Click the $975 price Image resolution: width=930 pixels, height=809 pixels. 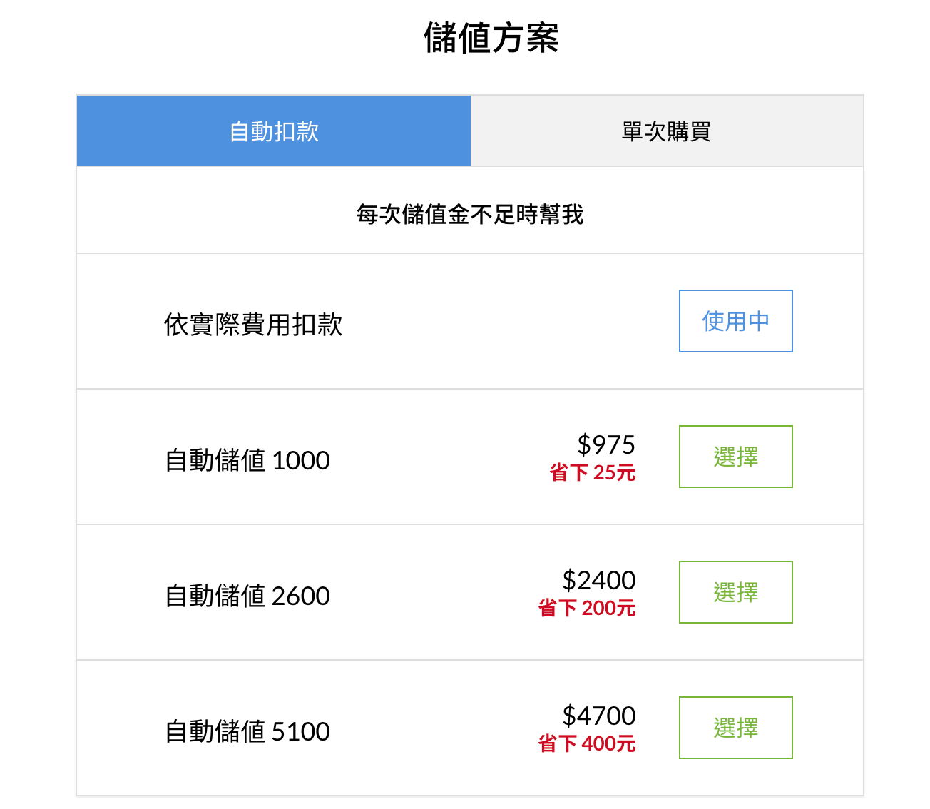(x=606, y=444)
